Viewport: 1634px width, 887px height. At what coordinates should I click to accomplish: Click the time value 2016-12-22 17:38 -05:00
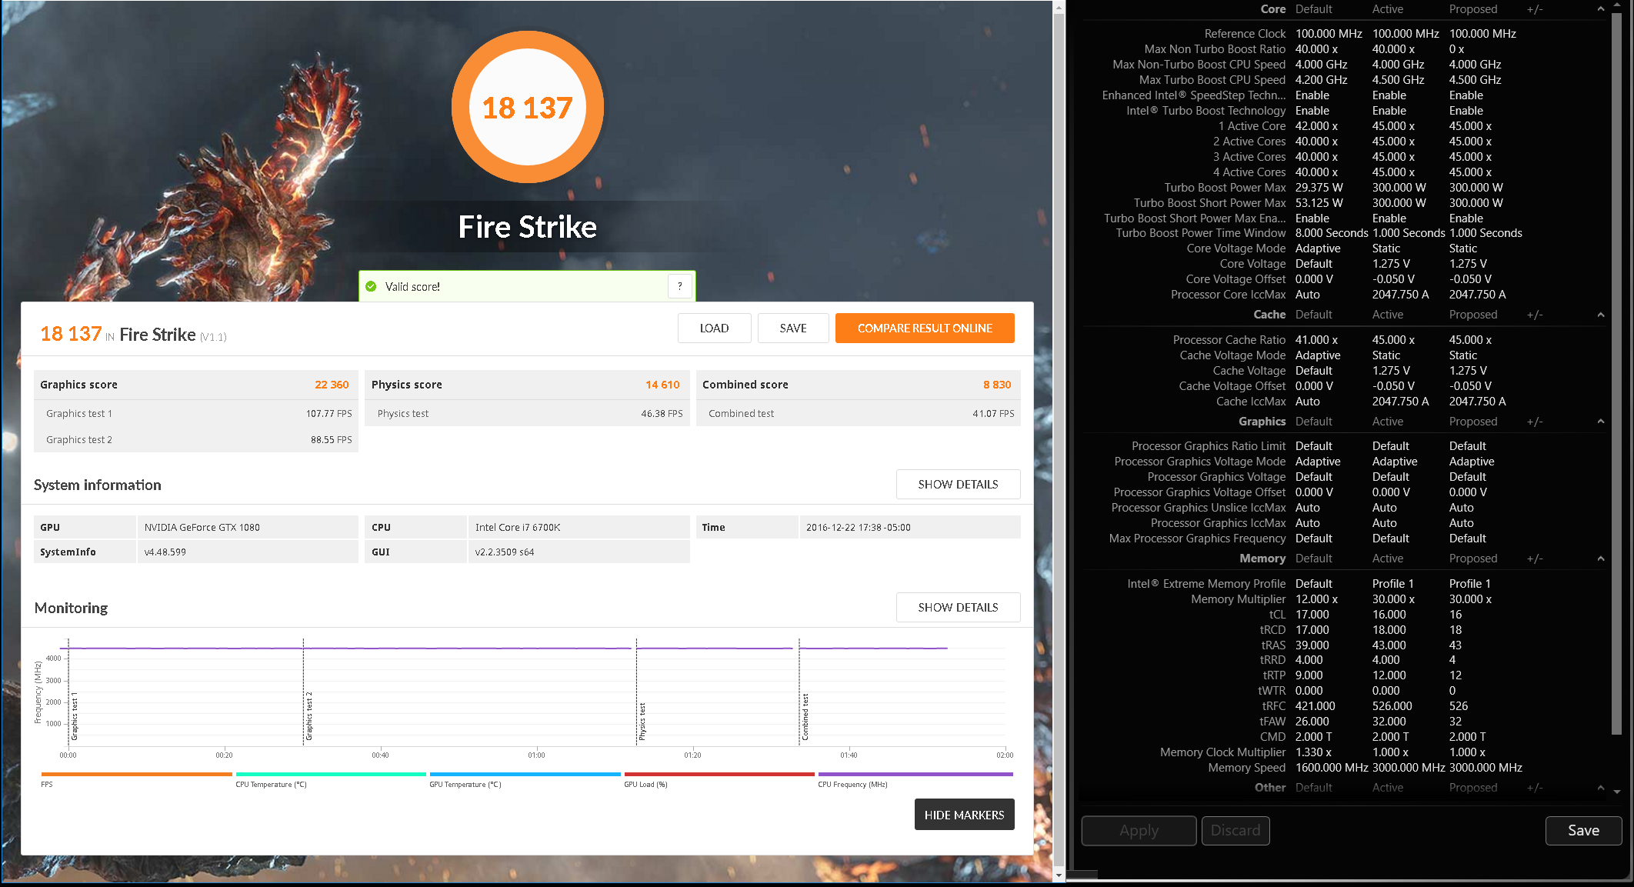pyautogui.click(x=859, y=527)
